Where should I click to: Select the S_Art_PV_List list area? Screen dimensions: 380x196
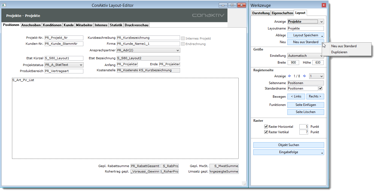pos(125,118)
